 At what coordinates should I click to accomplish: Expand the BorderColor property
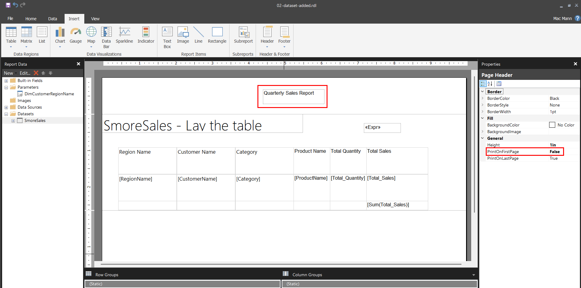[x=482, y=98]
